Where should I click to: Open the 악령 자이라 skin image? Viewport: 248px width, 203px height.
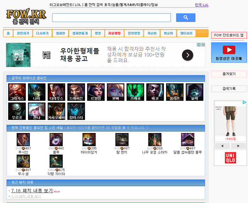56,161
